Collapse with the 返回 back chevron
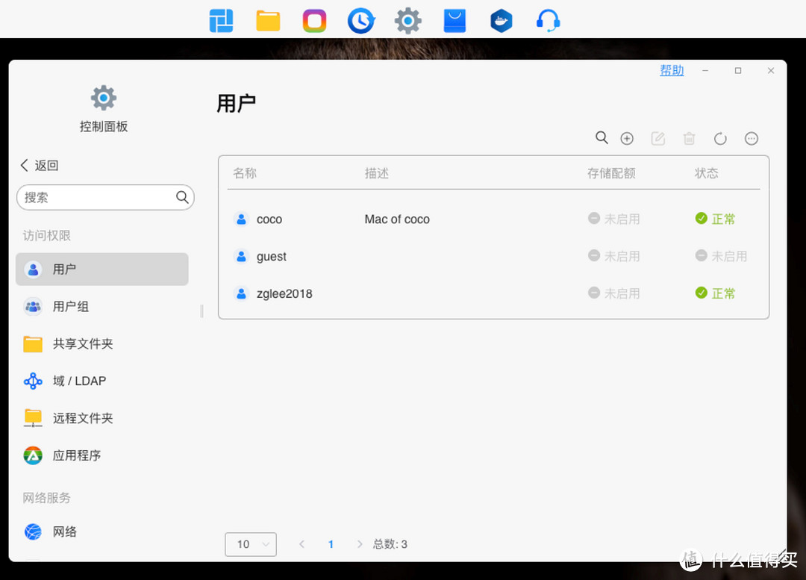 coord(39,165)
